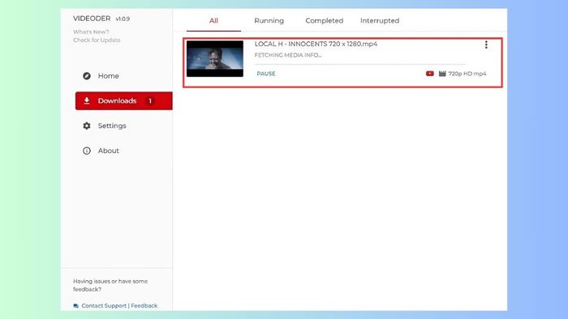Click the video thumbnail of LOCAL H
The height and width of the screenshot is (319, 568).
215,58
